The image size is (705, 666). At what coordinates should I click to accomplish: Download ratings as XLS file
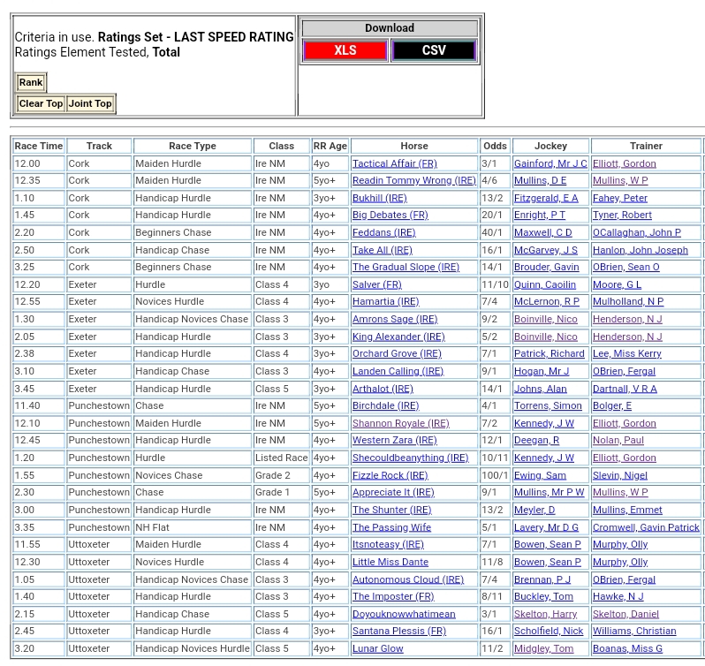[345, 50]
